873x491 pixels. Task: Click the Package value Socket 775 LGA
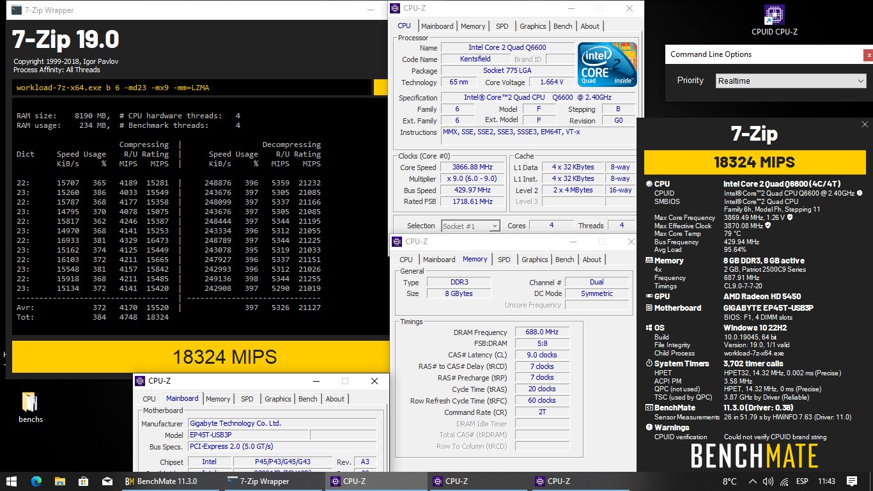click(x=507, y=71)
